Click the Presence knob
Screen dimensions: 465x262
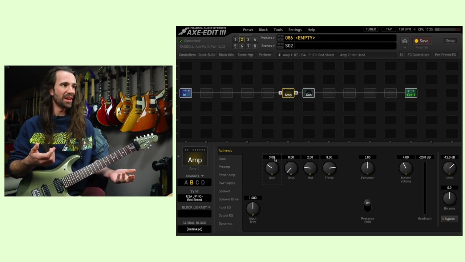click(367, 168)
